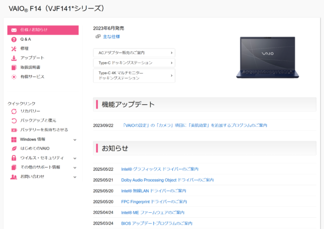Image resolution: width=324 pixels, height=229 pixels.
Task: Click the 有償サービス sun-shaped icon
Action: pyautogui.click(x=14, y=77)
